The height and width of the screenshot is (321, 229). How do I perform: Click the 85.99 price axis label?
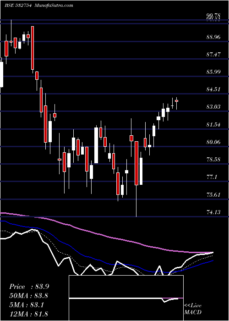pyautogui.click(x=213, y=72)
